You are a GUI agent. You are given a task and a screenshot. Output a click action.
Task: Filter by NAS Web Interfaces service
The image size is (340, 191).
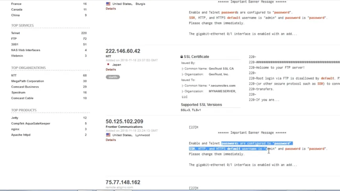pyautogui.click(x=26, y=50)
